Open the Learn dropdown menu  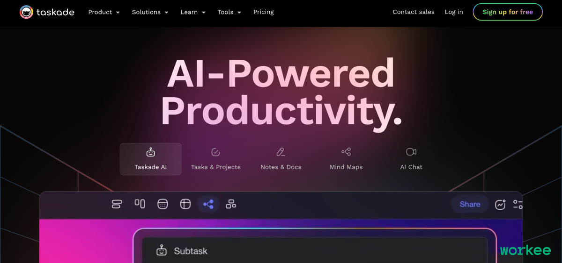click(193, 12)
